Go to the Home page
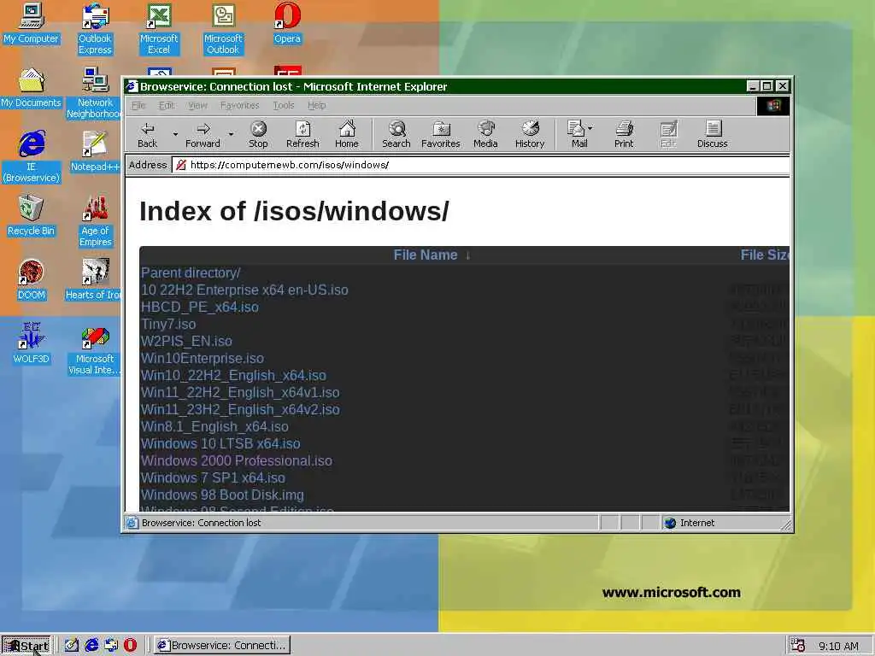Screen dimensions: 875x656 point(347,135)
